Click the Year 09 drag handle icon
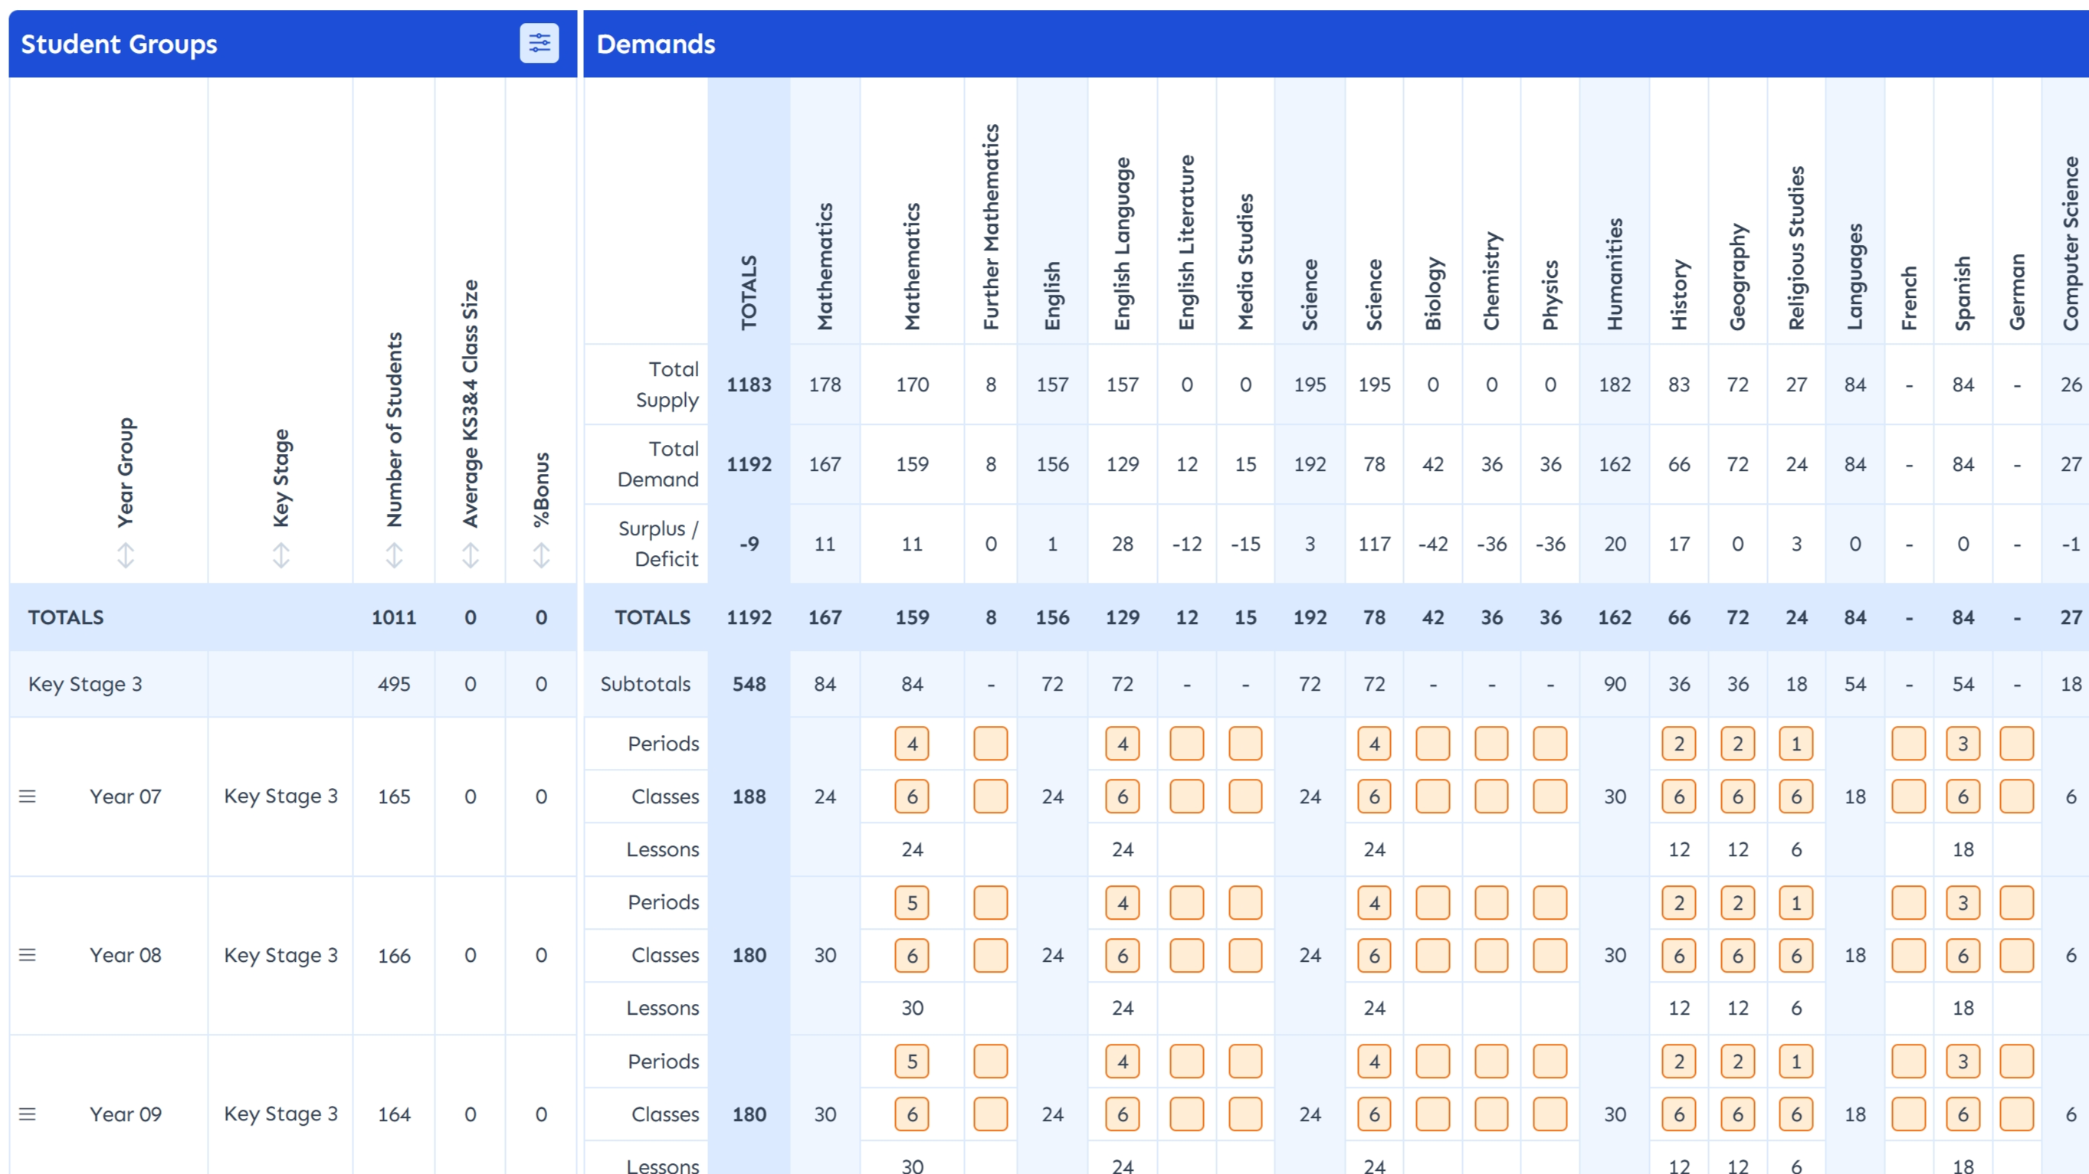The width and height of the screenshot is (2089, 1174). pyautogui.click(x=28, y=1114)
